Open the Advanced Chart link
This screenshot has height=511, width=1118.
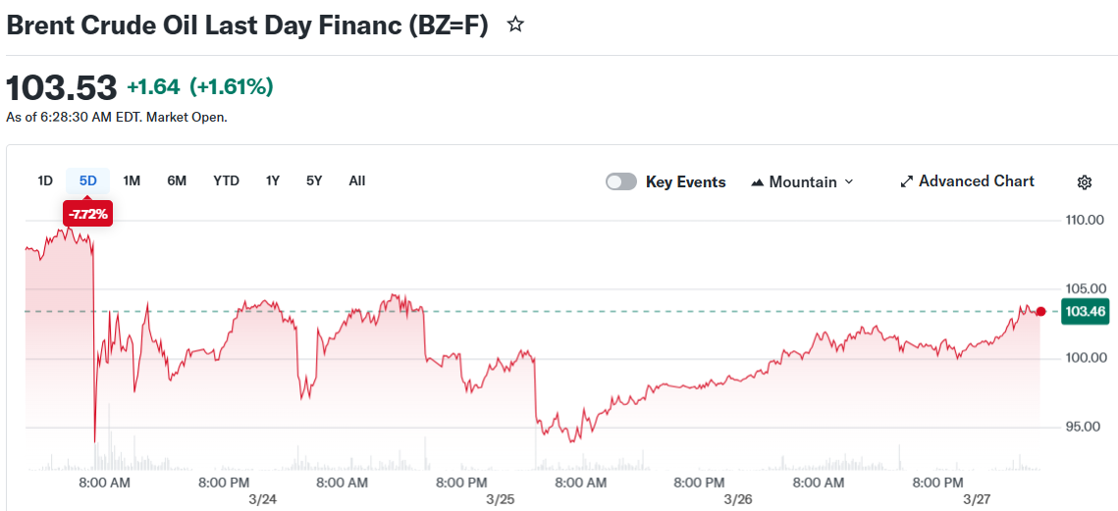(x=976, y=181)
